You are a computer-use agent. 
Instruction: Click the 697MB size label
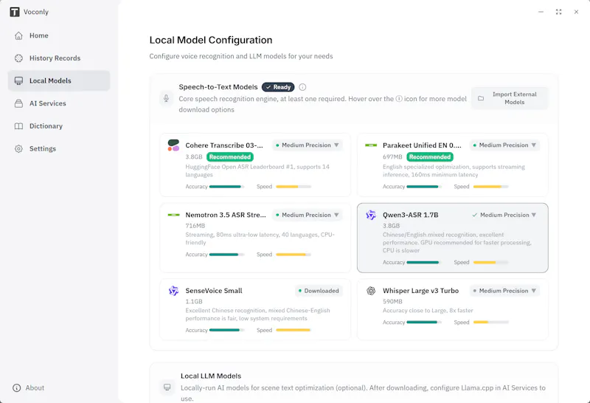(x=392, y=156)
